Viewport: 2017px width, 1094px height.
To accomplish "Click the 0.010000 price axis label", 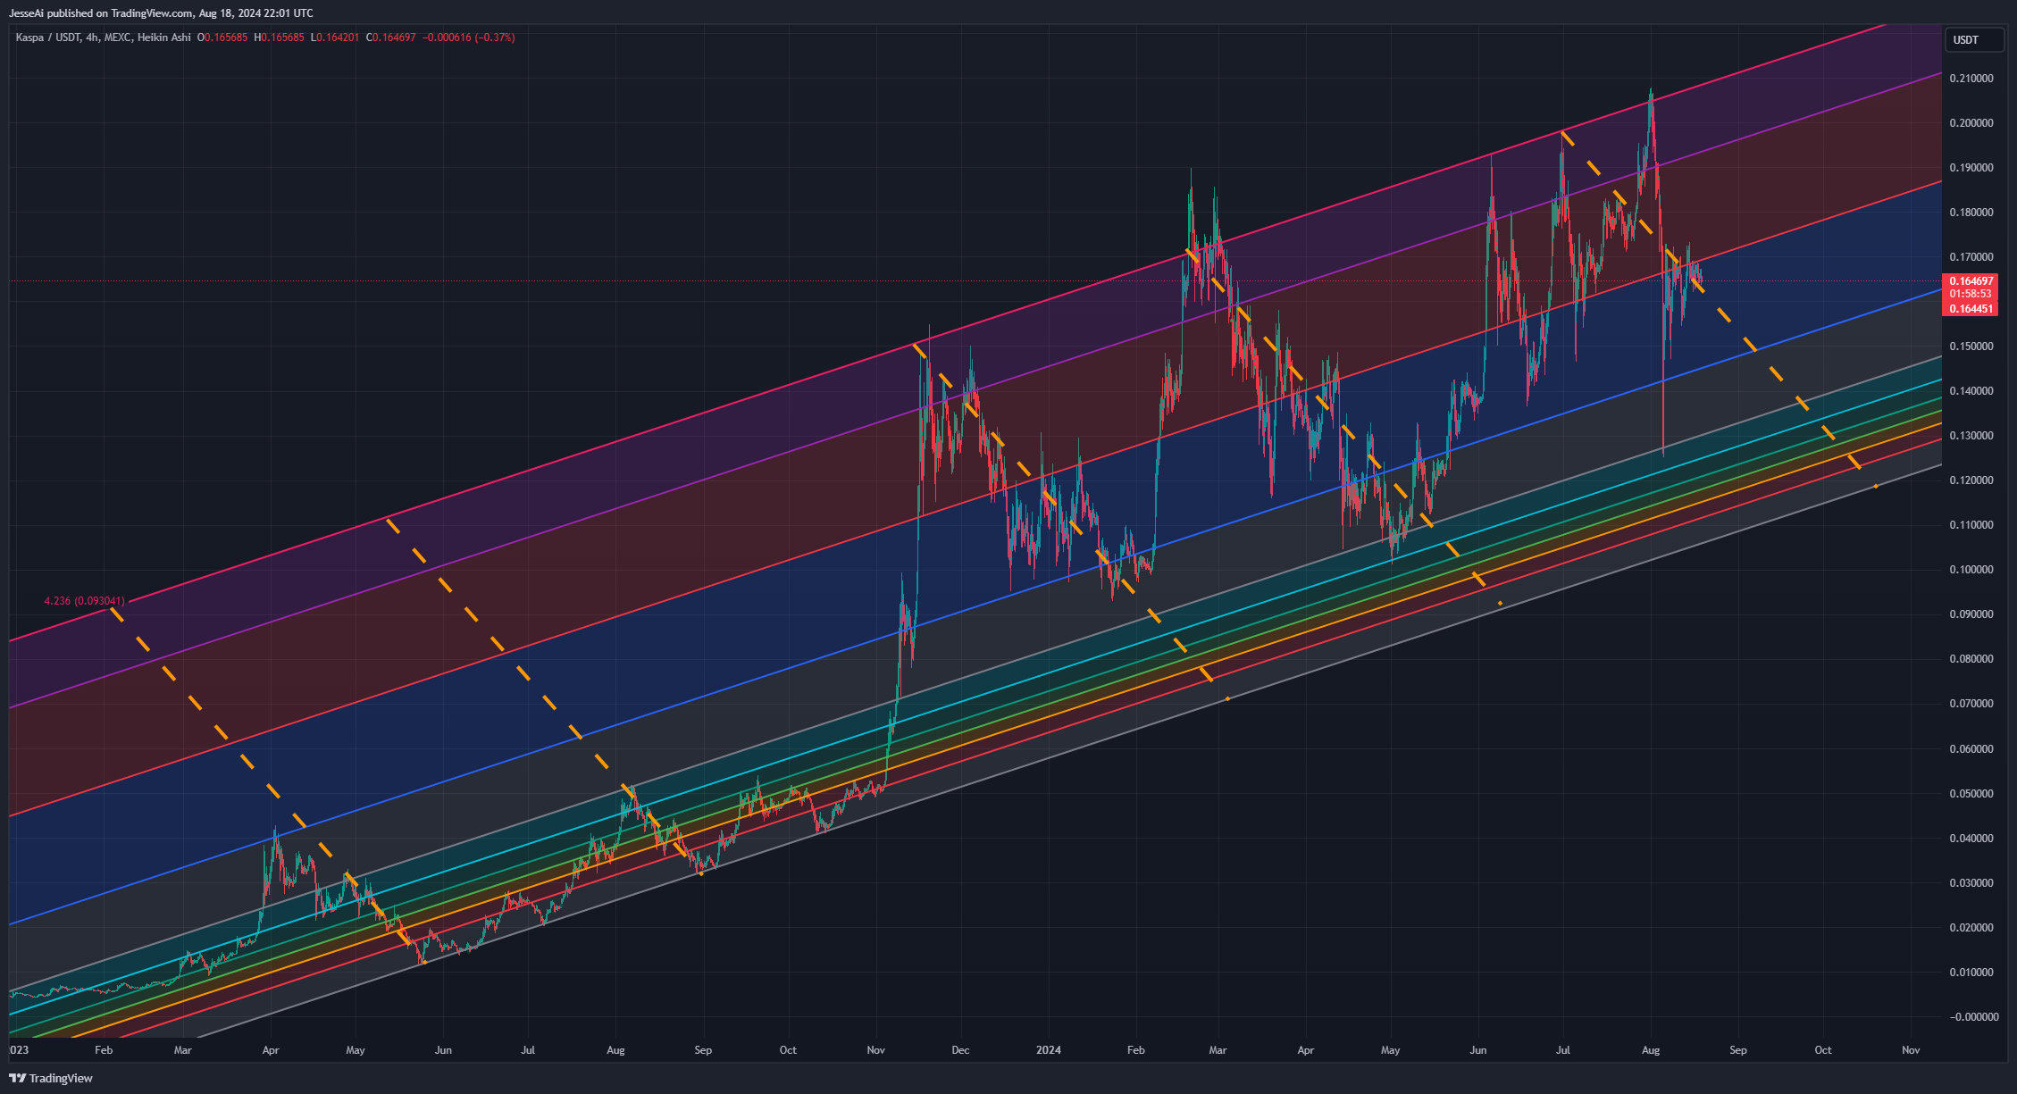I will pos(1971,973).
